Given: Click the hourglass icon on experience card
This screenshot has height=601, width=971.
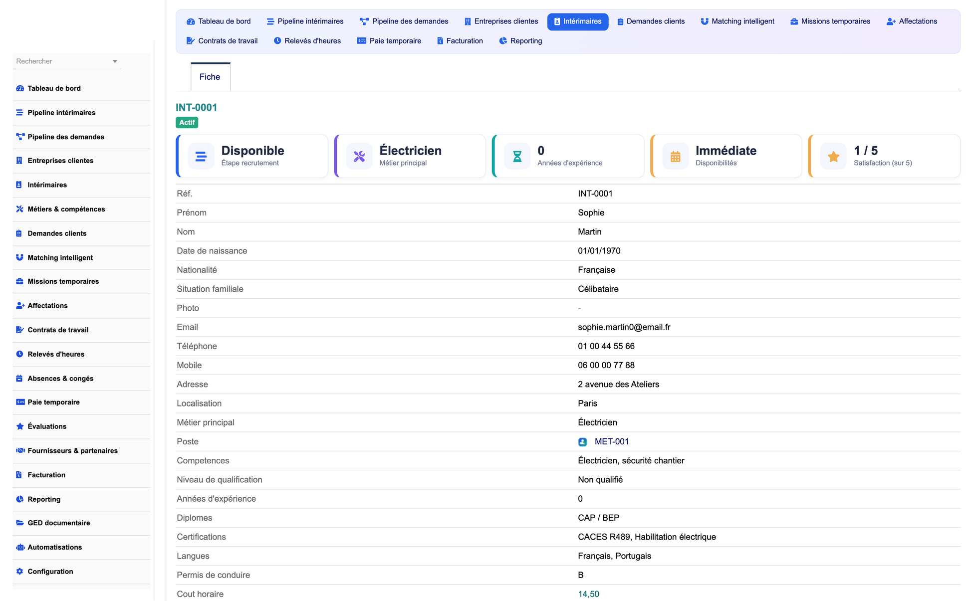Looking at the screenshot, I should 517,156.
